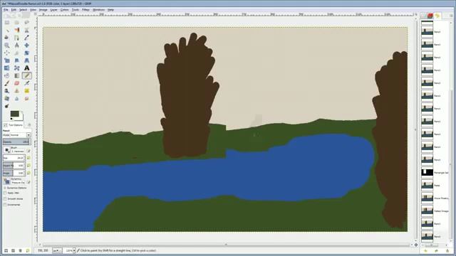Select the Rectangle Select tool
Screen dimensions: 456x256
(x=6, y=22)
